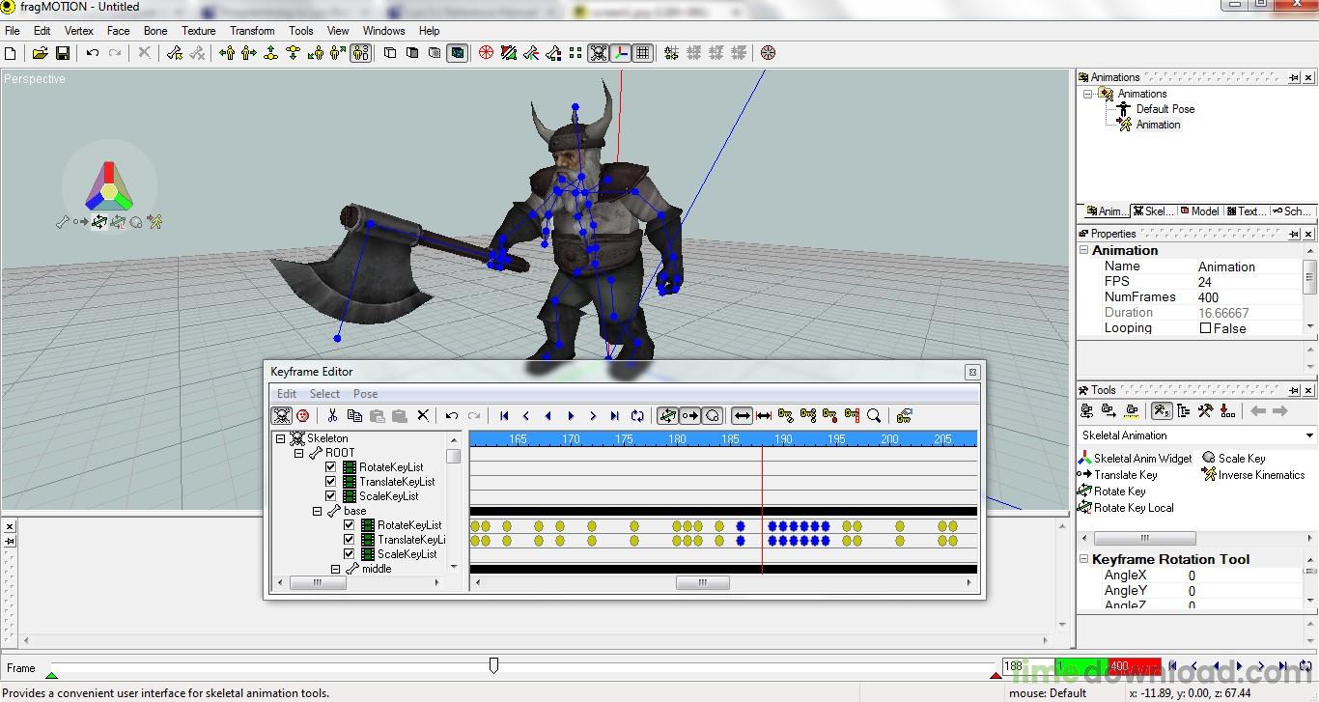Open the Pose menu in Keyframe Editor
The width and height of the screenshot is (1319, 702).
[x=365, y=394]
